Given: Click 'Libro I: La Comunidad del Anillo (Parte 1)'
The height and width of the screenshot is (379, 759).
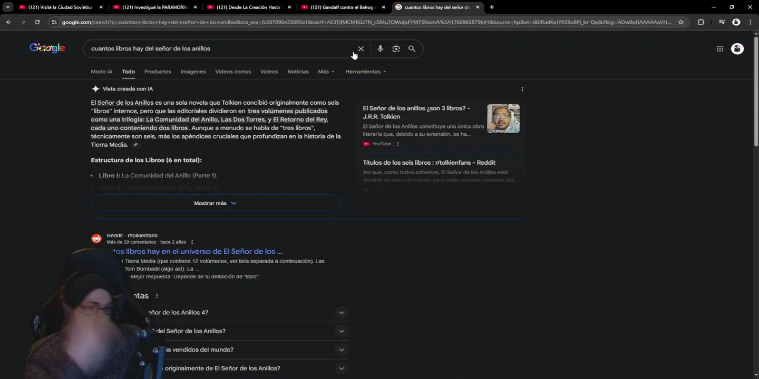Looking at the screenshot, I should [x=158, y=176].
